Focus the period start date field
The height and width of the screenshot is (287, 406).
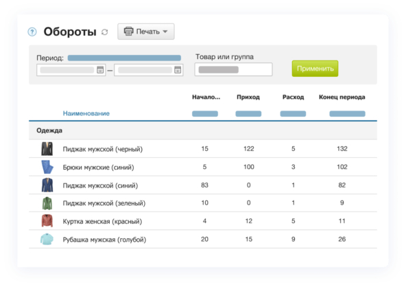coord(71,70)
